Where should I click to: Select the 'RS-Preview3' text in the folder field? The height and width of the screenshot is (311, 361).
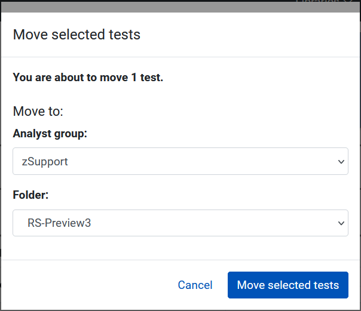tap(59, 223)
